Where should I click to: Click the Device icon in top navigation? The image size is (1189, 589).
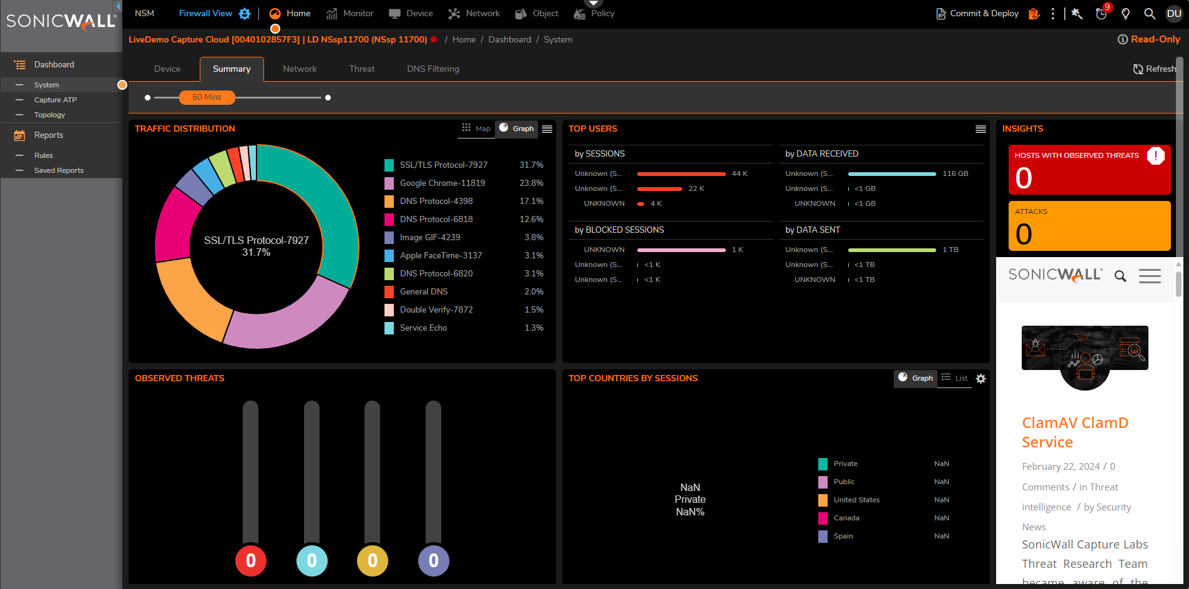click(x=394, y=14)
